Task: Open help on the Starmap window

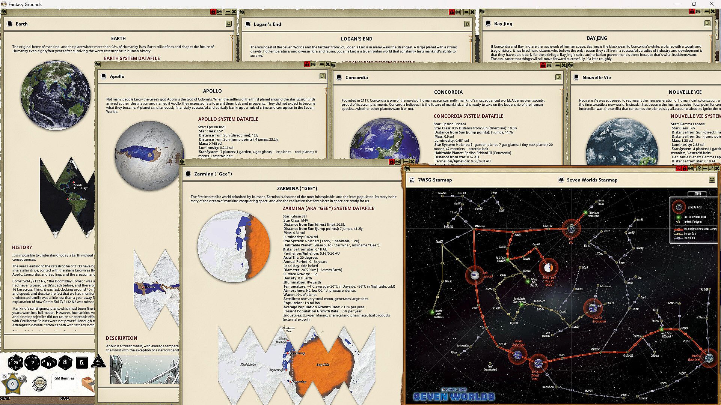Action: tap(699, 168)
